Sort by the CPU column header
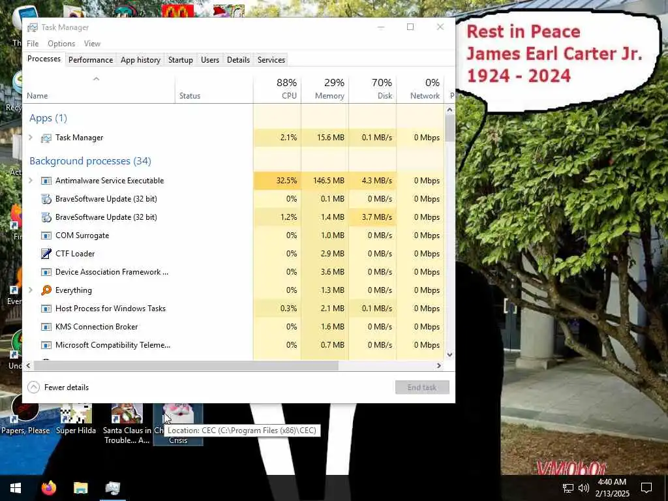The height and width of the screenshot is (501, 668). (x=277, y=89)
